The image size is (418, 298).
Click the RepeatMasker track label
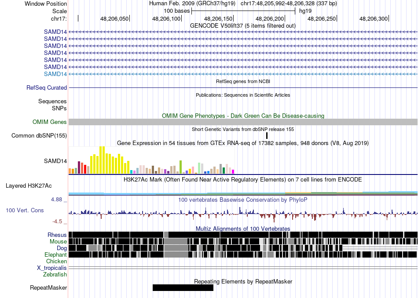pyautogui.click(x=48, y=287)
